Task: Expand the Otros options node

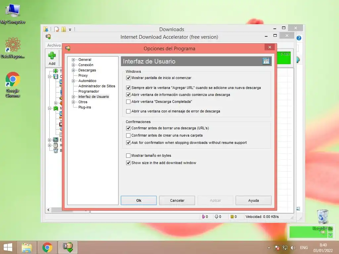Action: (x=73, y=102)
